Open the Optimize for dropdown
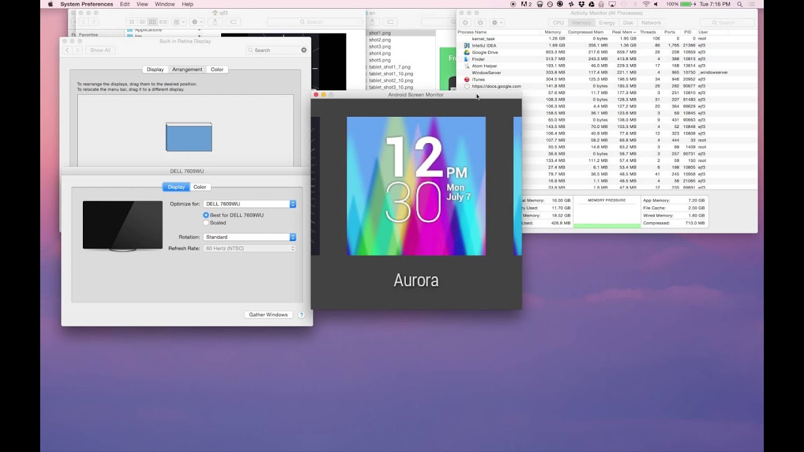Image resolution: width=804 pixels, height=452 pixels. [249, 204]
